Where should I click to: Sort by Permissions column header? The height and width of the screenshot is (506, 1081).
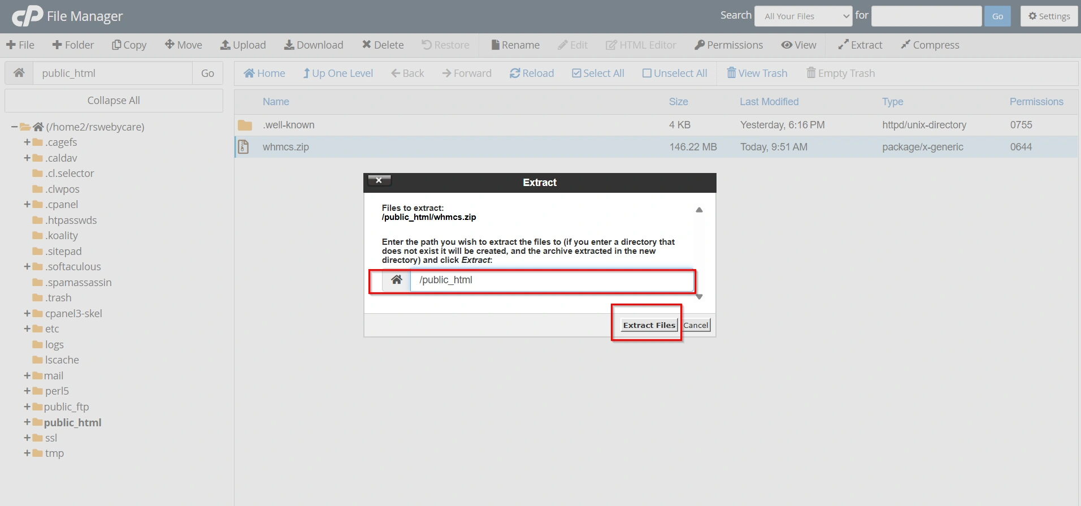point(1036,102)
